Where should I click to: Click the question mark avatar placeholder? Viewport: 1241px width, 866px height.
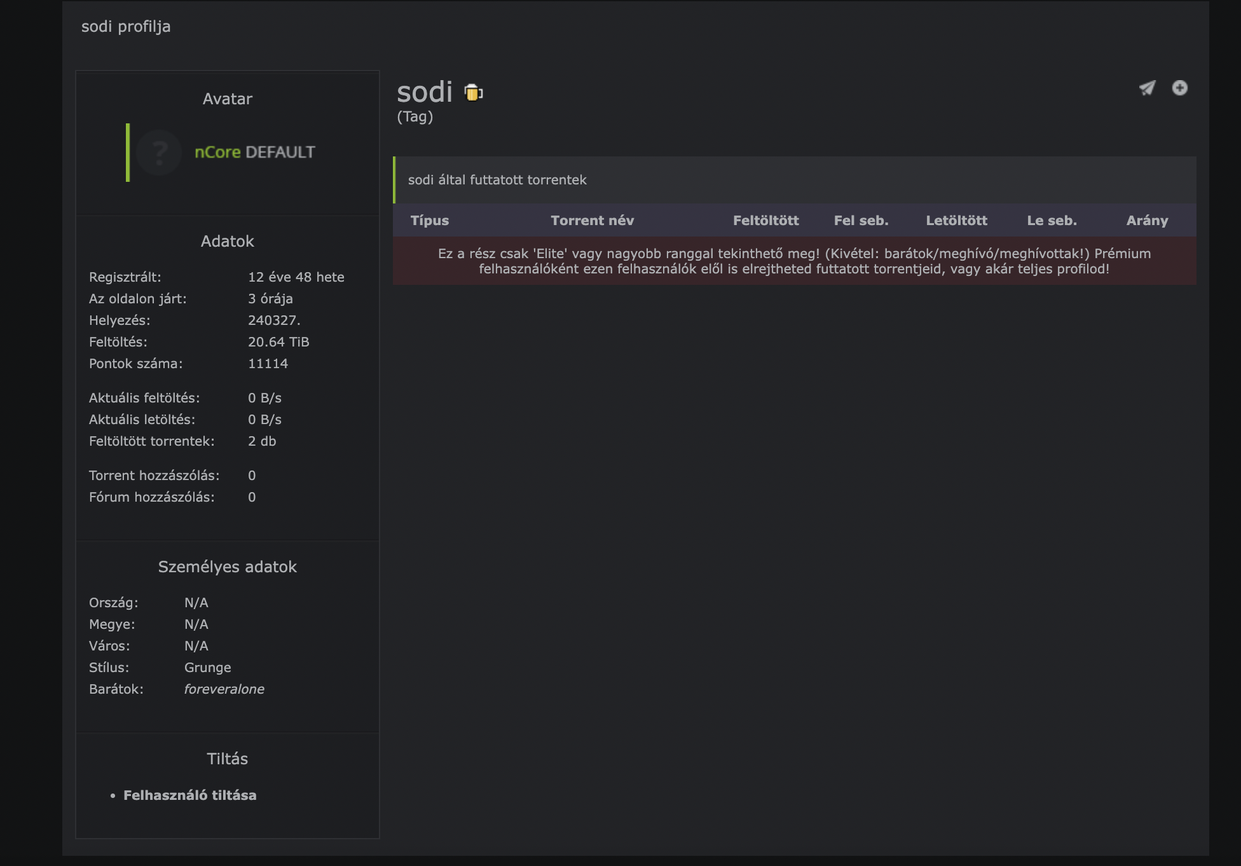(159, 153)
